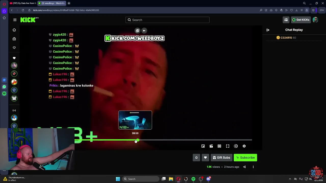Viewport: 326px width, 183px height.
Task: Open the Kick hamburger sidebar menu
Action: tap(15, 20)
